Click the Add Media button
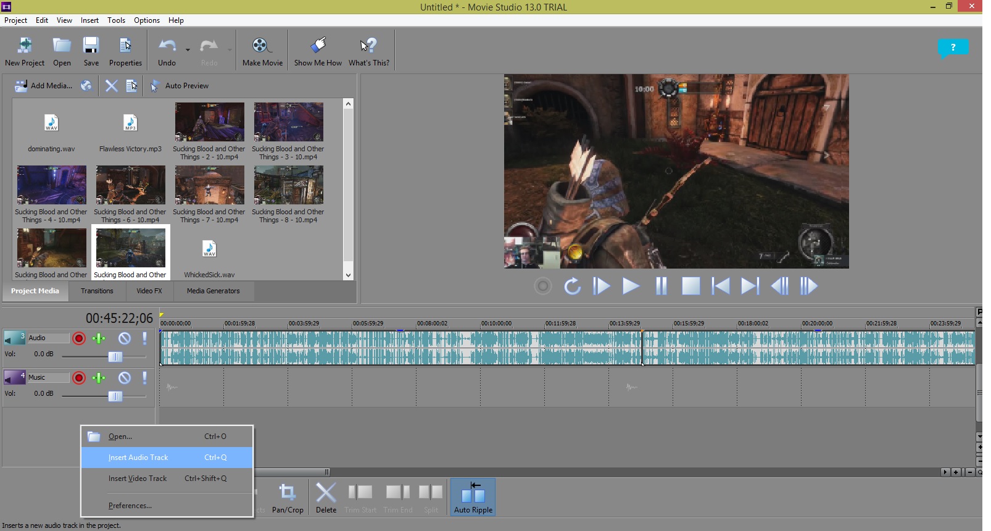The width and height of the screenshot is (991, 531). point(43,86)
